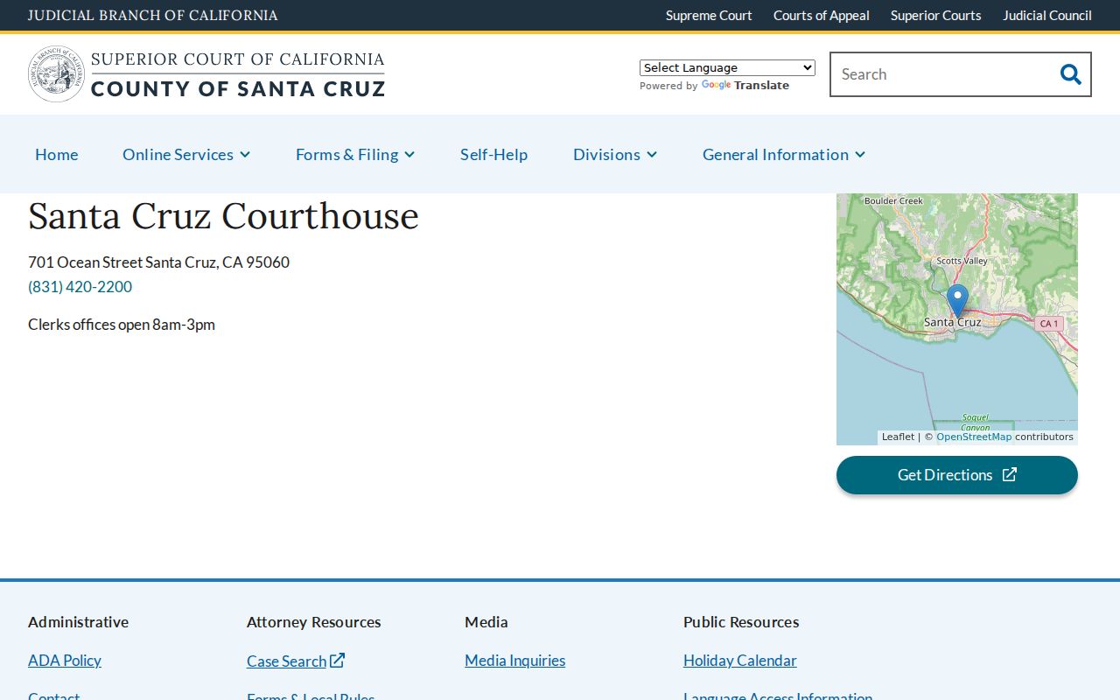Click the Attorney Resources footer heading
The height and width of the screenshot is (700, 1120).
pos(314,622)
